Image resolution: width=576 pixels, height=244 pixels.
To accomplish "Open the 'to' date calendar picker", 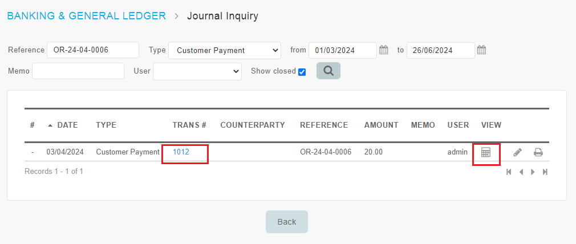I will tap(481, 50).
